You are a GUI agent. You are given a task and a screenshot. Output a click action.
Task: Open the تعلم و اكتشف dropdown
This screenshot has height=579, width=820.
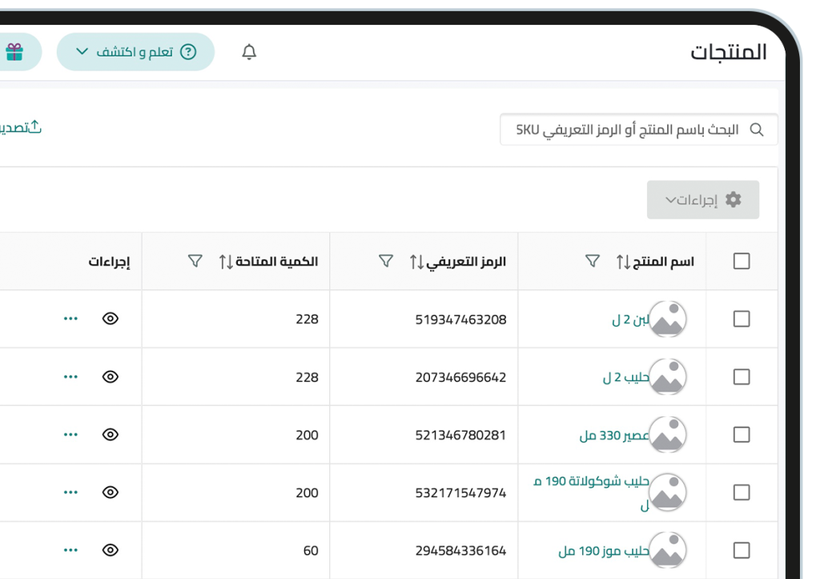click(x=135, y=51)
